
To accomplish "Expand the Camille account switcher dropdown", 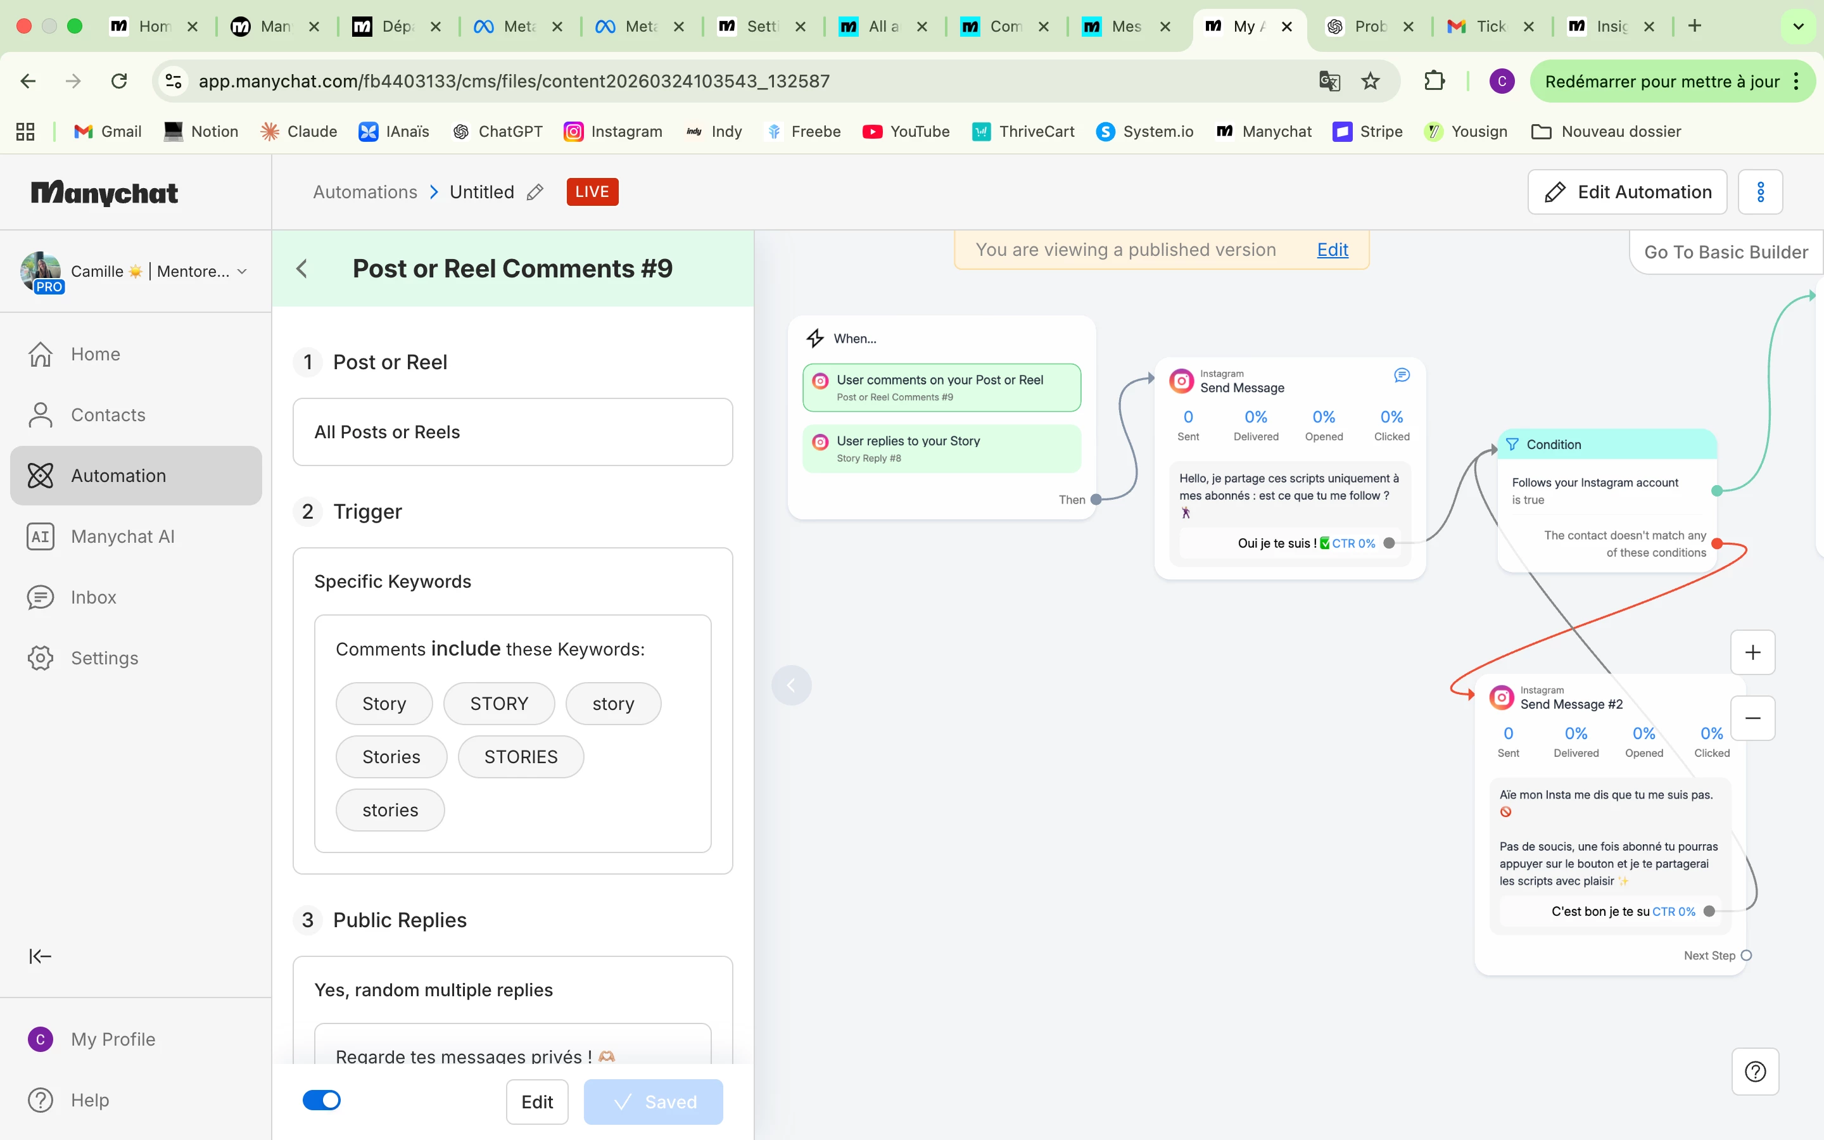I will tap(242, 272).
